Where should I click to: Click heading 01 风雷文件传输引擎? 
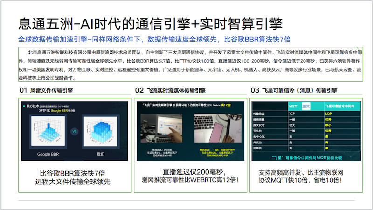46,90
